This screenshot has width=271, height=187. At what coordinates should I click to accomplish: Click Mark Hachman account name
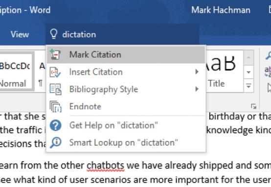pos(221,10)
